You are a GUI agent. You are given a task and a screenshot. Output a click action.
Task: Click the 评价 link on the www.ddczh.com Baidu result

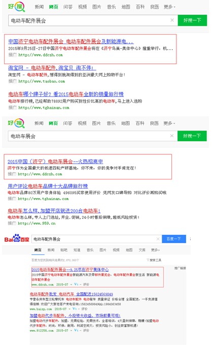click(86, 284)
